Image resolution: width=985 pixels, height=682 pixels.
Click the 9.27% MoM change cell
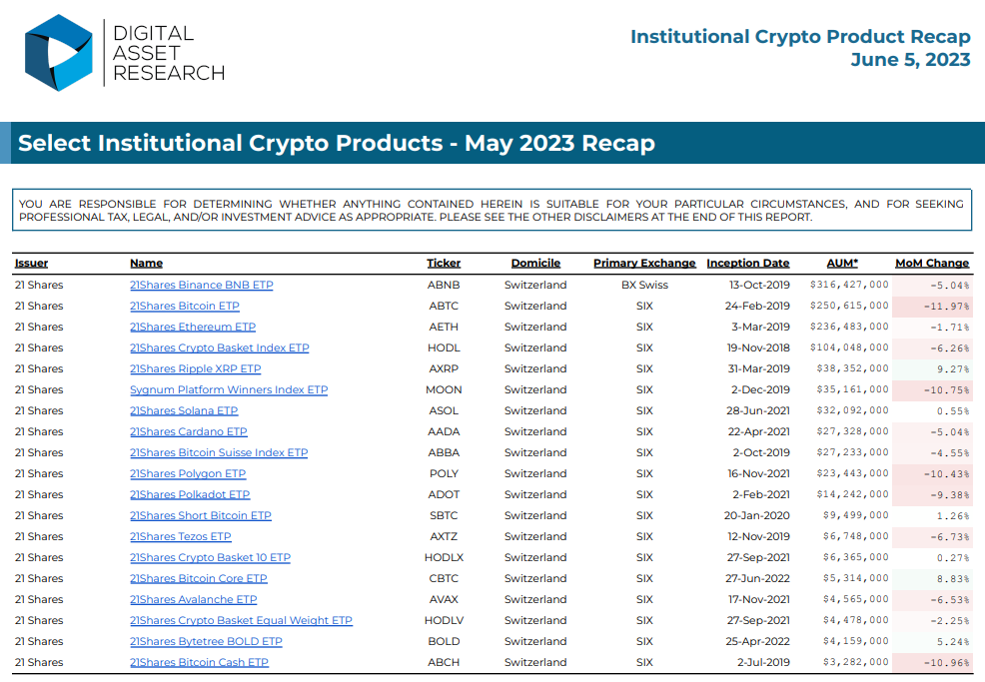[932, 369]
